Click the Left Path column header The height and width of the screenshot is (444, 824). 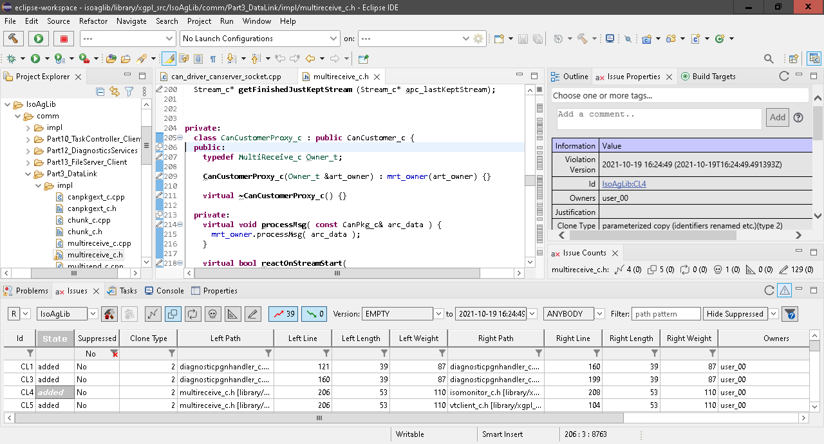click(x=225, y=338)
